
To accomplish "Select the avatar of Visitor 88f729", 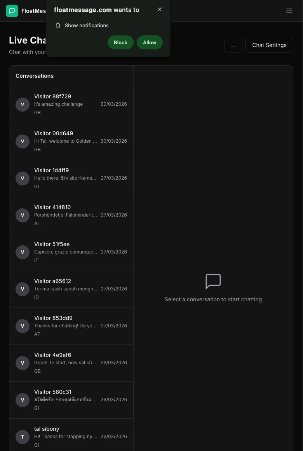I will coord(23,104).
